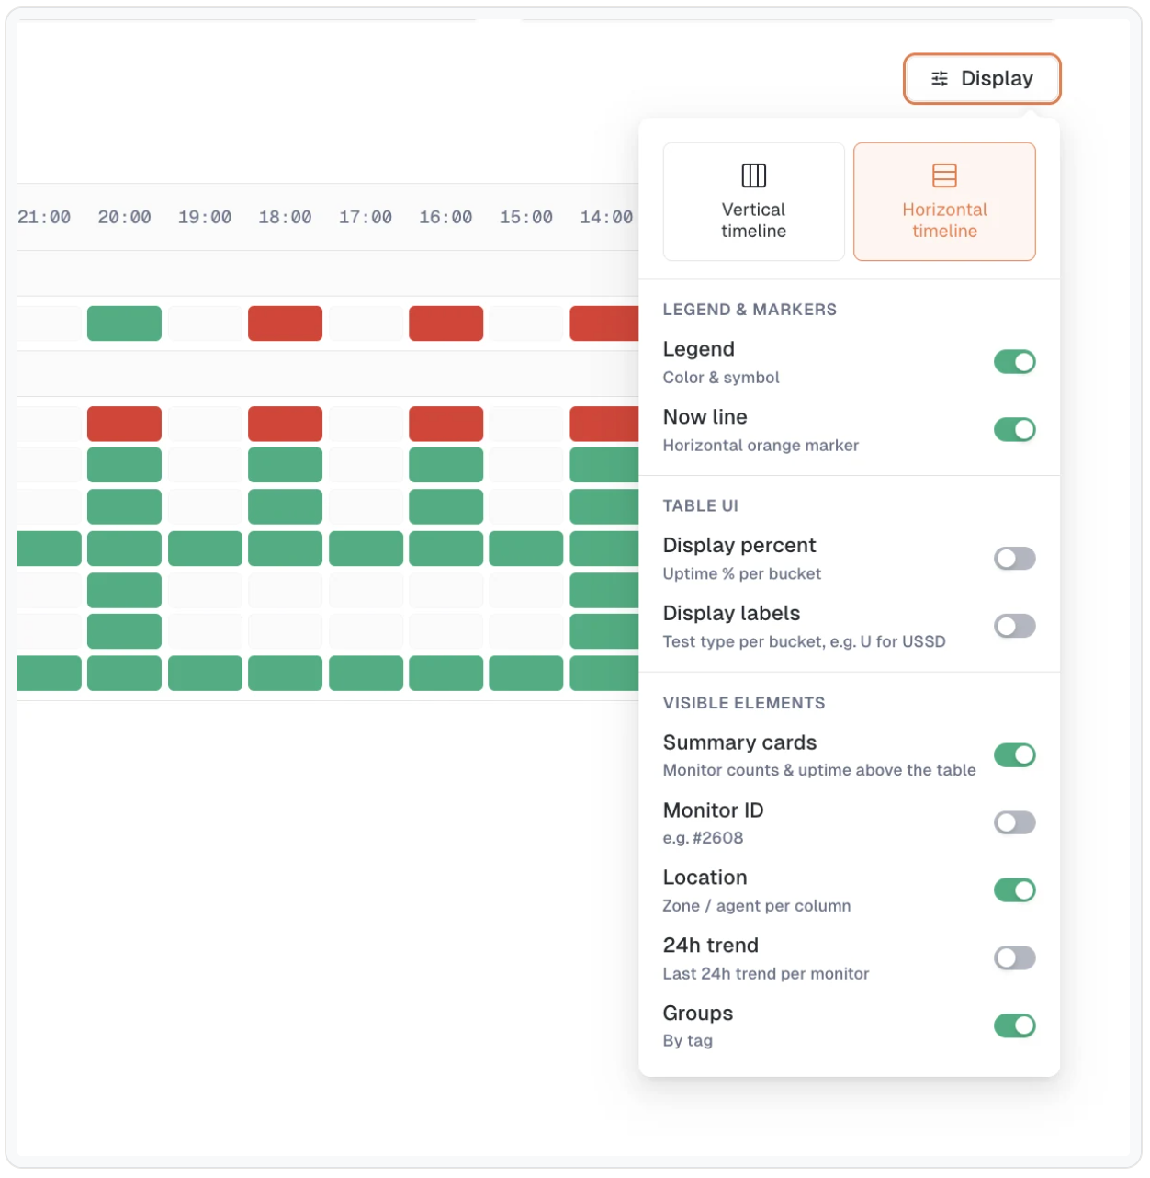This screenshot has height=1178, width=1150.
Task: Click the Vertical timeline columns icon
Action: coord(753,176)
